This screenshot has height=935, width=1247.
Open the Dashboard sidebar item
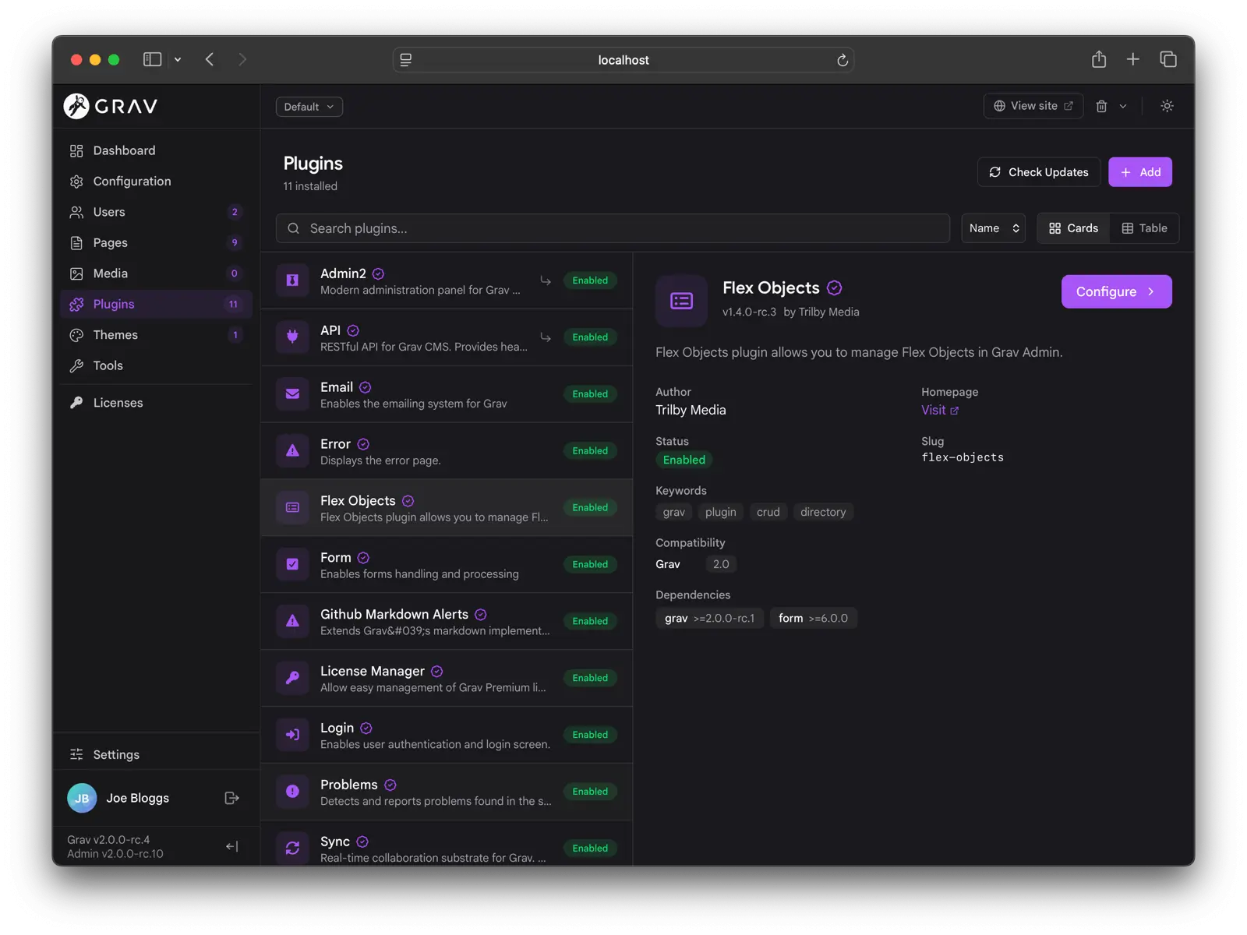tap(156, 150)
